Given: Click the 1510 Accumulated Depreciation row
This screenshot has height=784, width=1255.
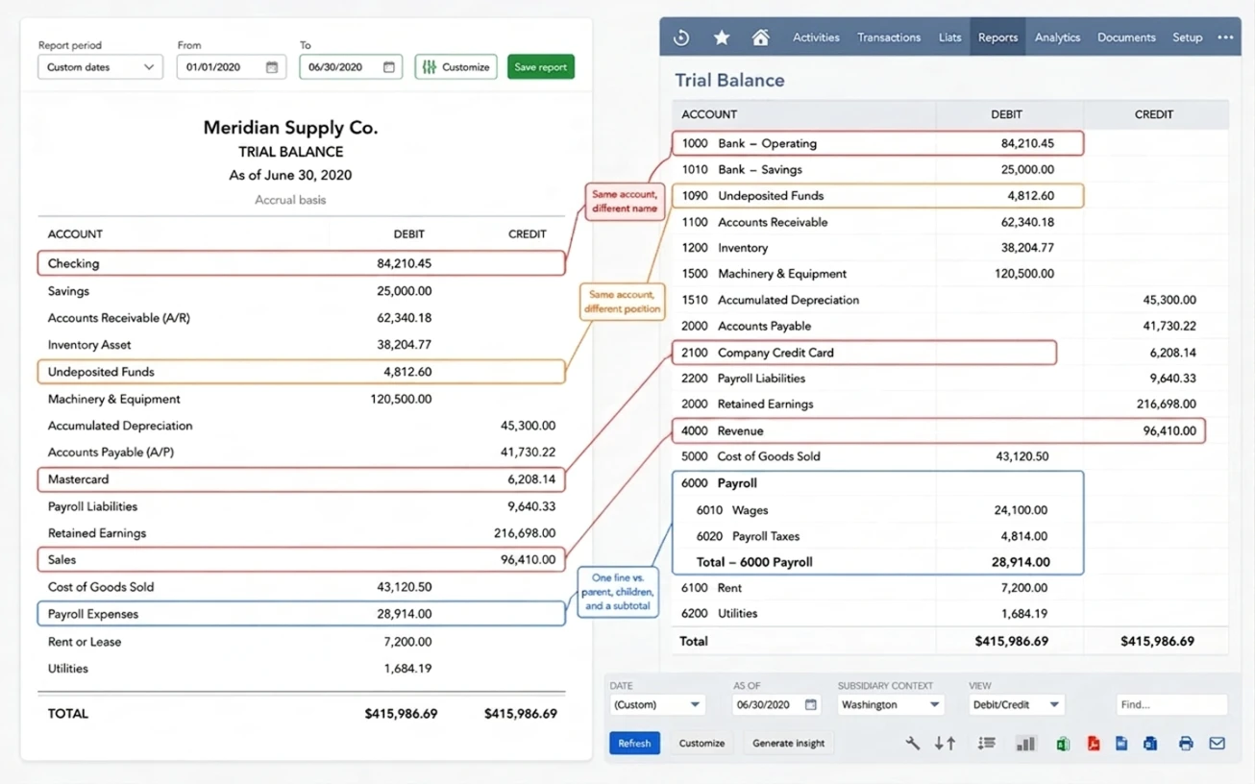Looking at the screenshot, I should point(950,301).
